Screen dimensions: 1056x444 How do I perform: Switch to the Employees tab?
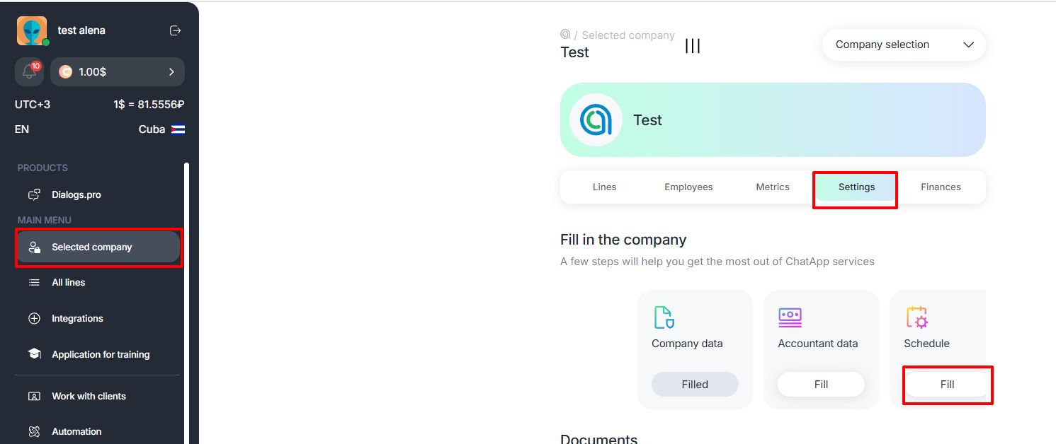point(688,187)
